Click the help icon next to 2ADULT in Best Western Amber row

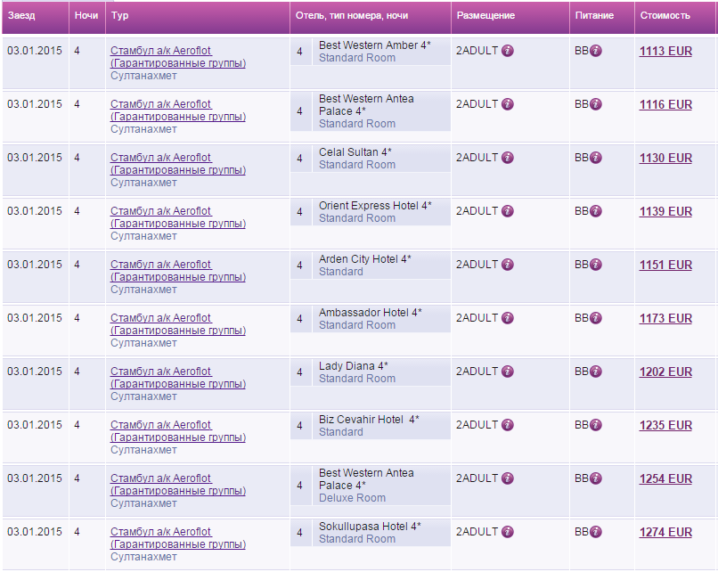pyautogui.click(x=508, y=51)
